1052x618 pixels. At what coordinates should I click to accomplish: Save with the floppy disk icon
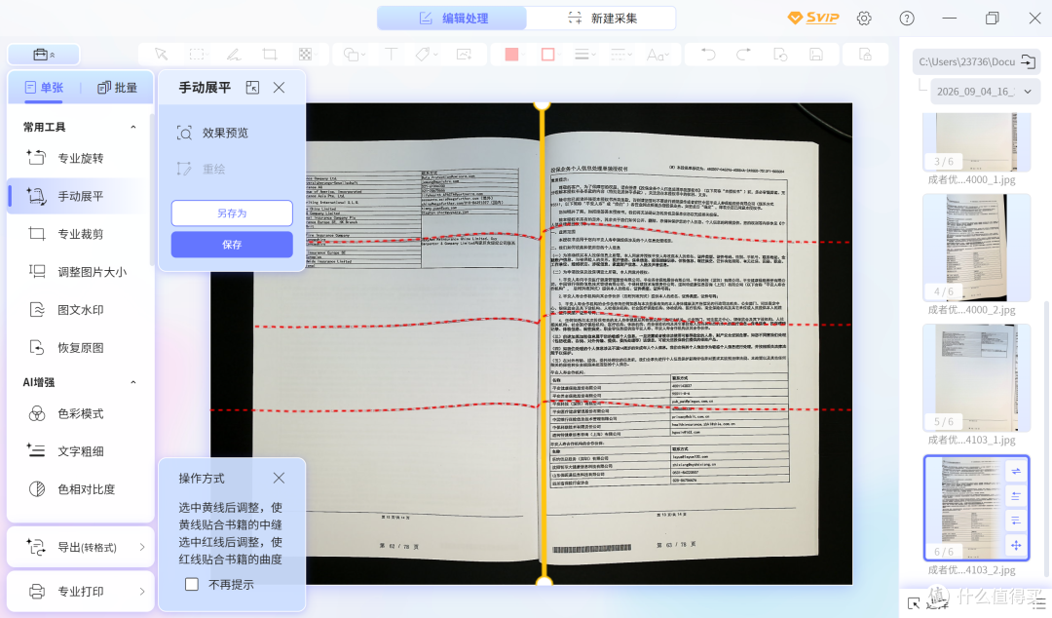point(816,55)
